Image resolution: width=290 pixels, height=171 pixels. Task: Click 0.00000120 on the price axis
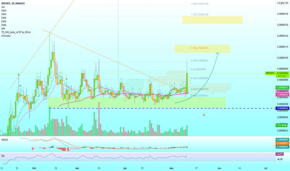point(283,36)
